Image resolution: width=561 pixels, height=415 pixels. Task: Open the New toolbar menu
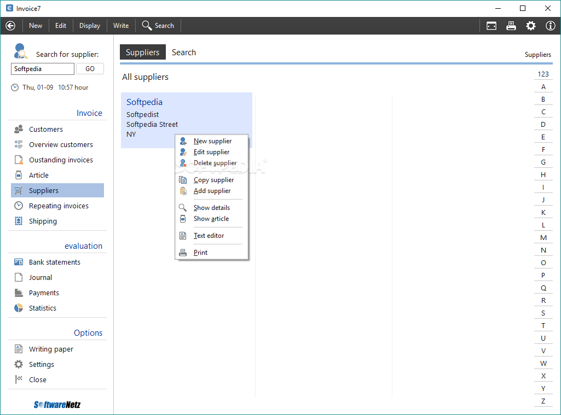(x=36, y=26)
